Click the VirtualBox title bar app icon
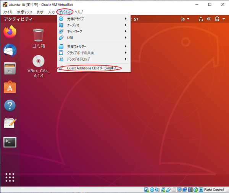The height and width of the screenshot is (193, 229). 5,5
